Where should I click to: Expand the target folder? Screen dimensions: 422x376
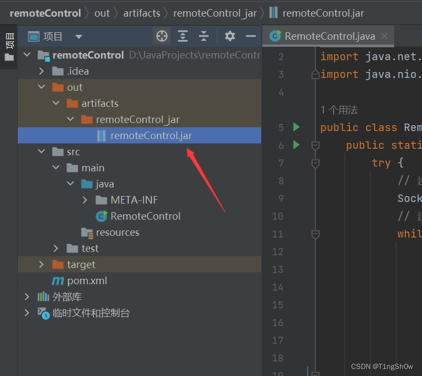point(41,264)
